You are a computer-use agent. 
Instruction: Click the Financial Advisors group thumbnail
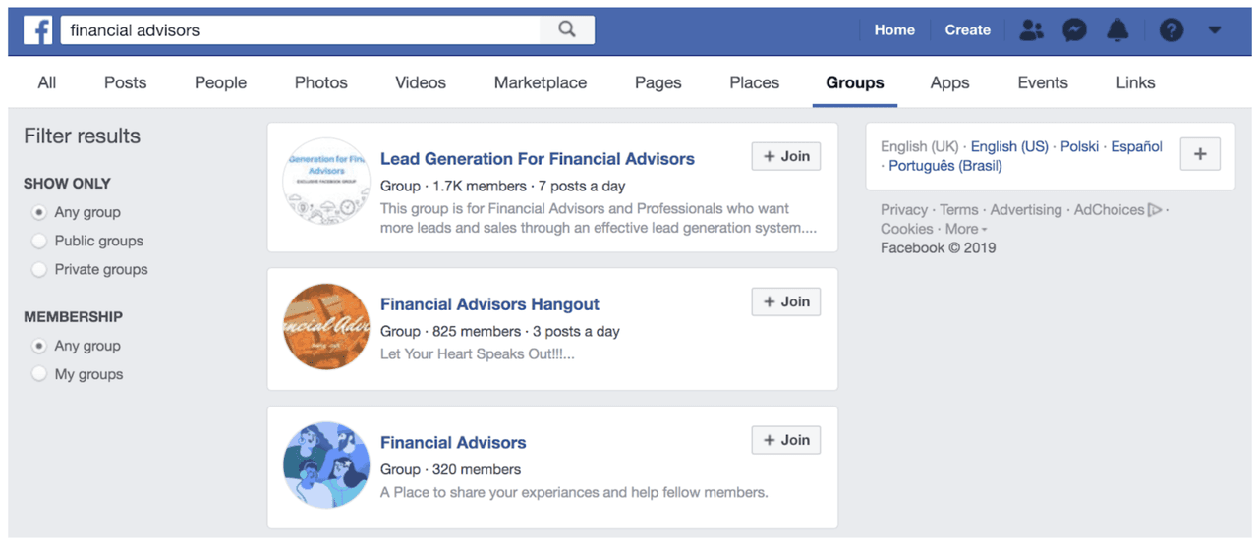[x=326, y=464]
